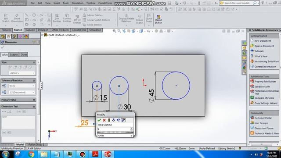Screen dimensions: 281x158
Task: Open the tolerance type None dropdown
Action: point(22,86)
